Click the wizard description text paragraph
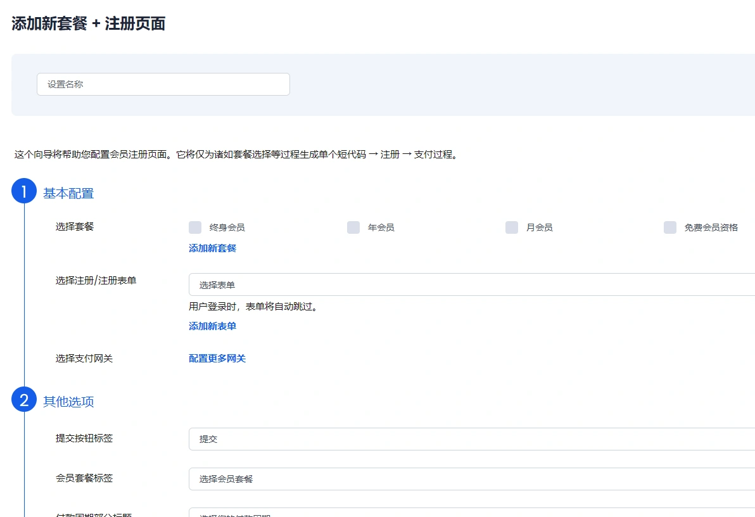755x517 pixels. point(234,154)
